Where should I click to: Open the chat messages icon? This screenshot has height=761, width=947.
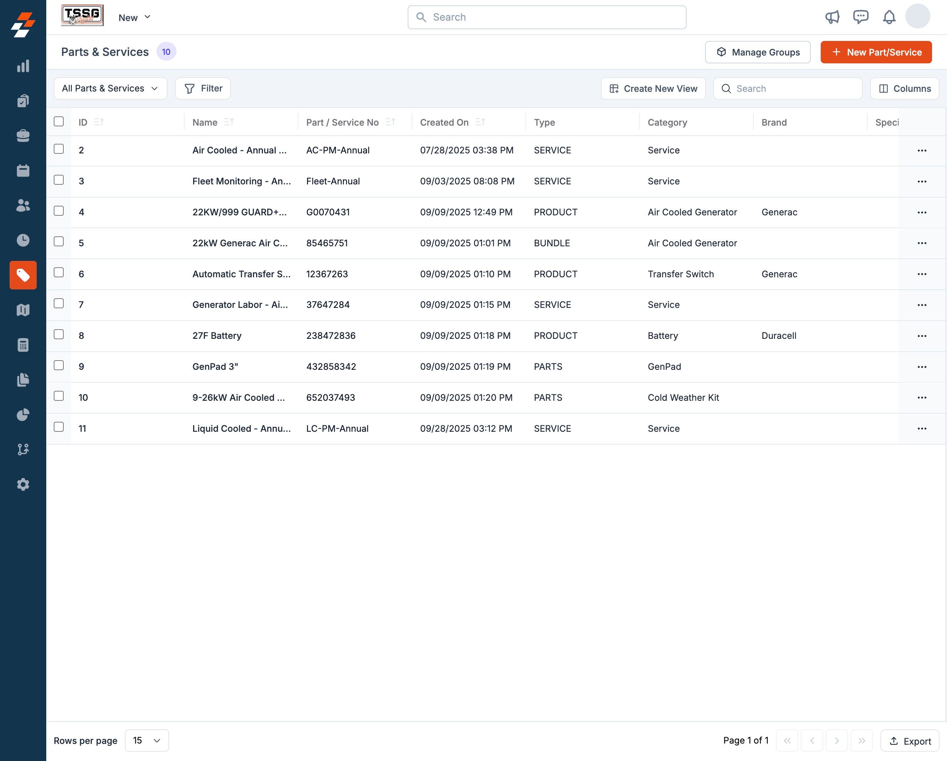coord(860,17)
